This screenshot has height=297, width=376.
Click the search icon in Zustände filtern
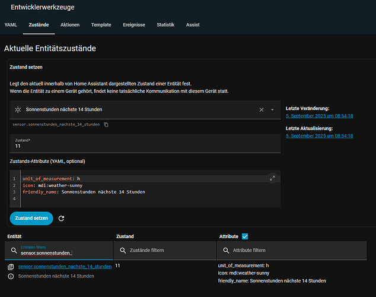pyautogui.click(x=122, y=251)
